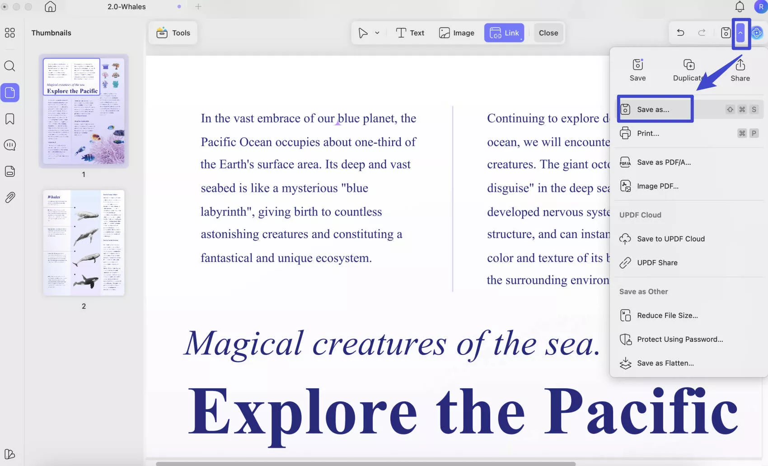Undo the last action

680,33
